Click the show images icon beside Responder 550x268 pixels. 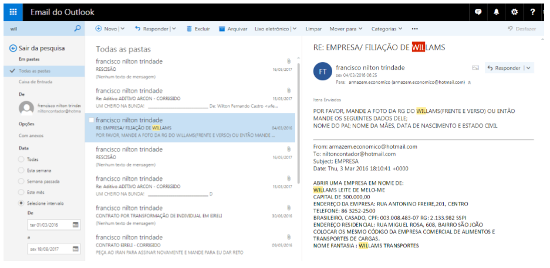coord(475,68)
